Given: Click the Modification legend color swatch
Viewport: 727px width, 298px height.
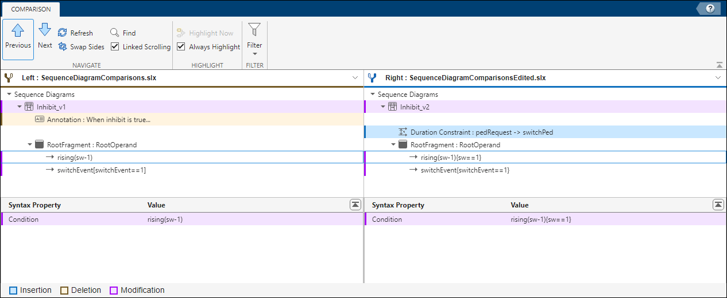Looking at the screenshot, I should click(114, 291).
